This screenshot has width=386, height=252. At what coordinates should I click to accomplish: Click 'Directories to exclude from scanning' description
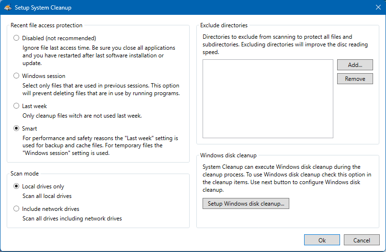[x=285, y=44]
